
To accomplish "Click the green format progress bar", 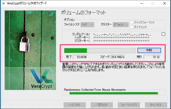I will coord(100,50).
